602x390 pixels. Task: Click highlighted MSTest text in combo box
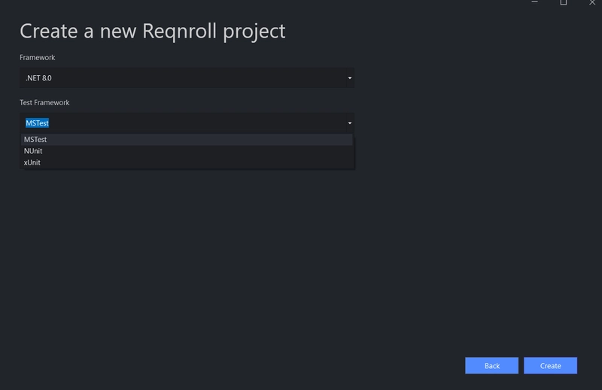37,122
